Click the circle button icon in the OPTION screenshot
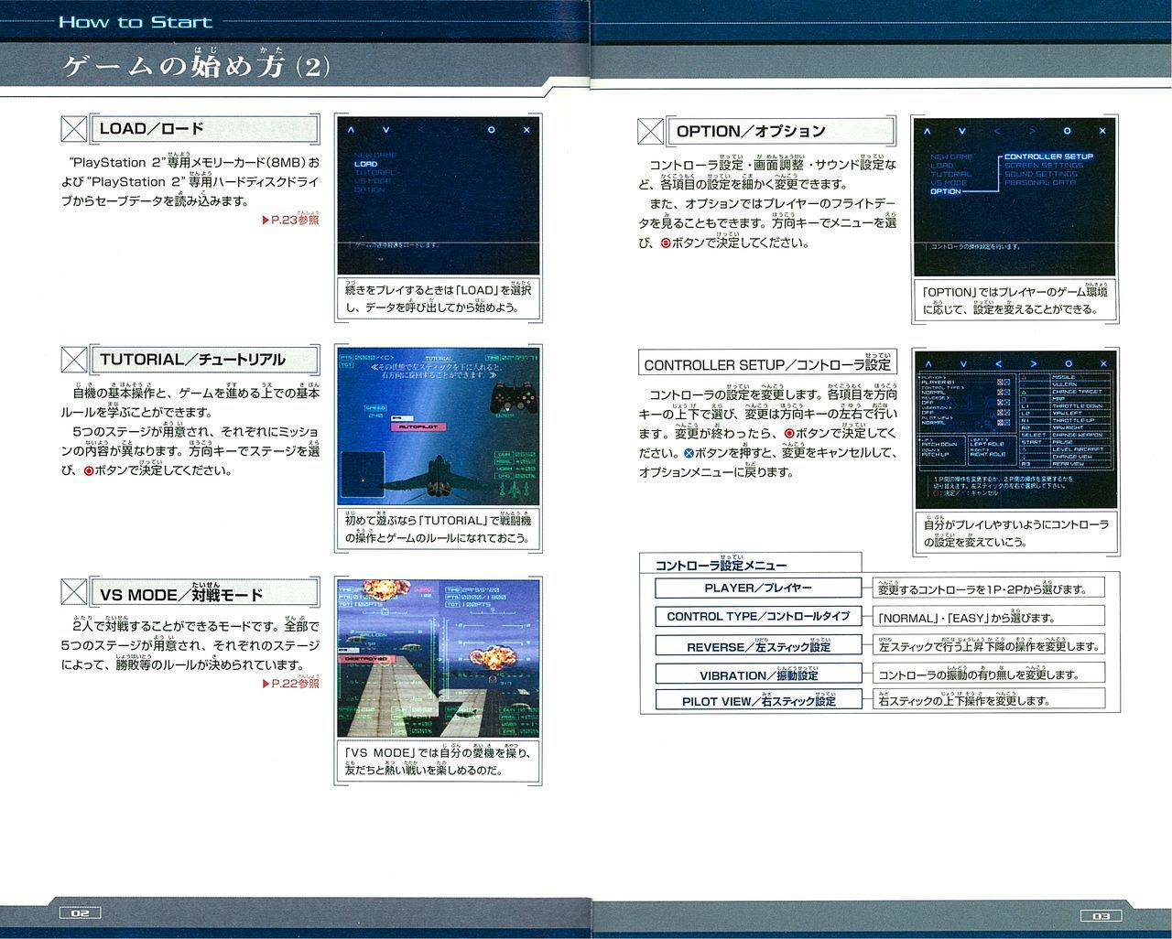The height and width of the screenshot is (939, 1172). tap(1067, 132)
